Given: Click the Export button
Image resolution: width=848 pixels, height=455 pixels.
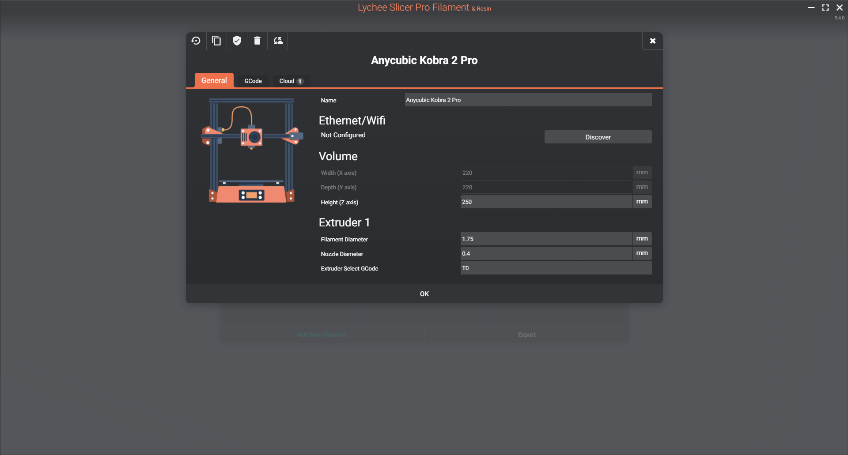Looking at the screenshot, I should (x=526, y=335).
